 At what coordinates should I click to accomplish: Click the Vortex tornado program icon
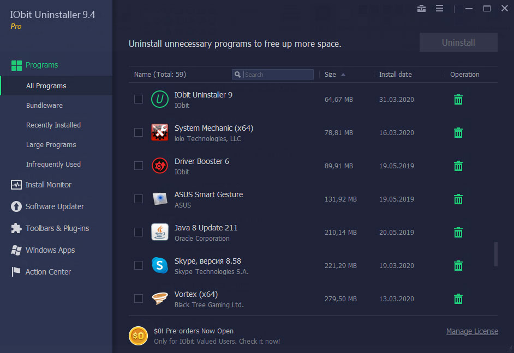click(160, 299)
